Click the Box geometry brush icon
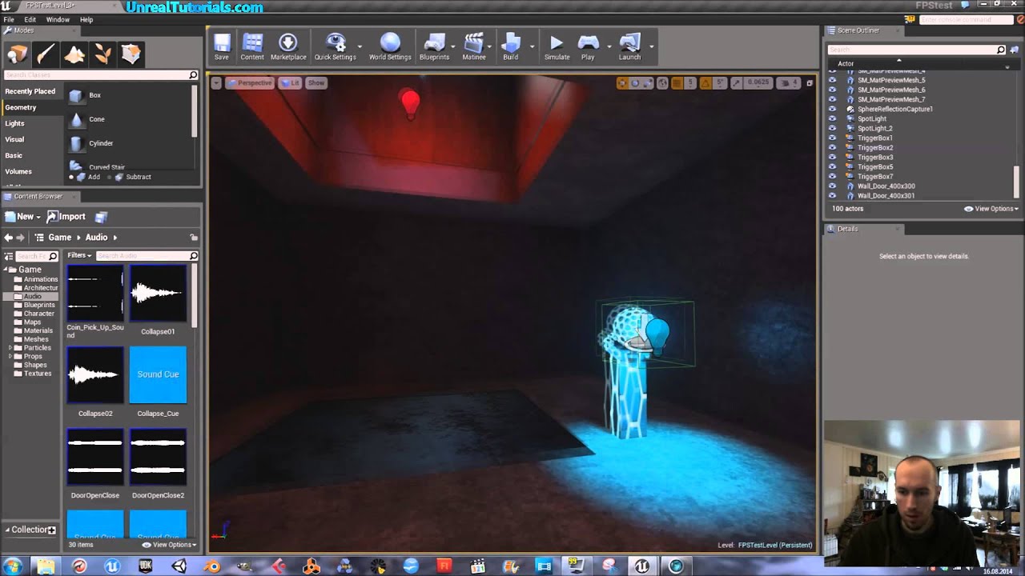Screen dimensions: 1025x576 (76, 95)
